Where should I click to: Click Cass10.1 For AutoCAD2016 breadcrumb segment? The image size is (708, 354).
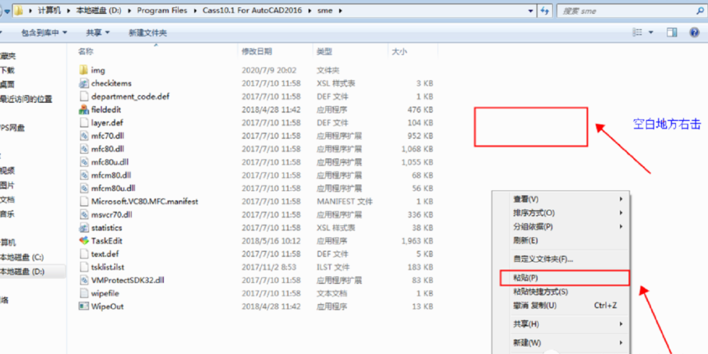pyautogui.click(x=253, y=10)
